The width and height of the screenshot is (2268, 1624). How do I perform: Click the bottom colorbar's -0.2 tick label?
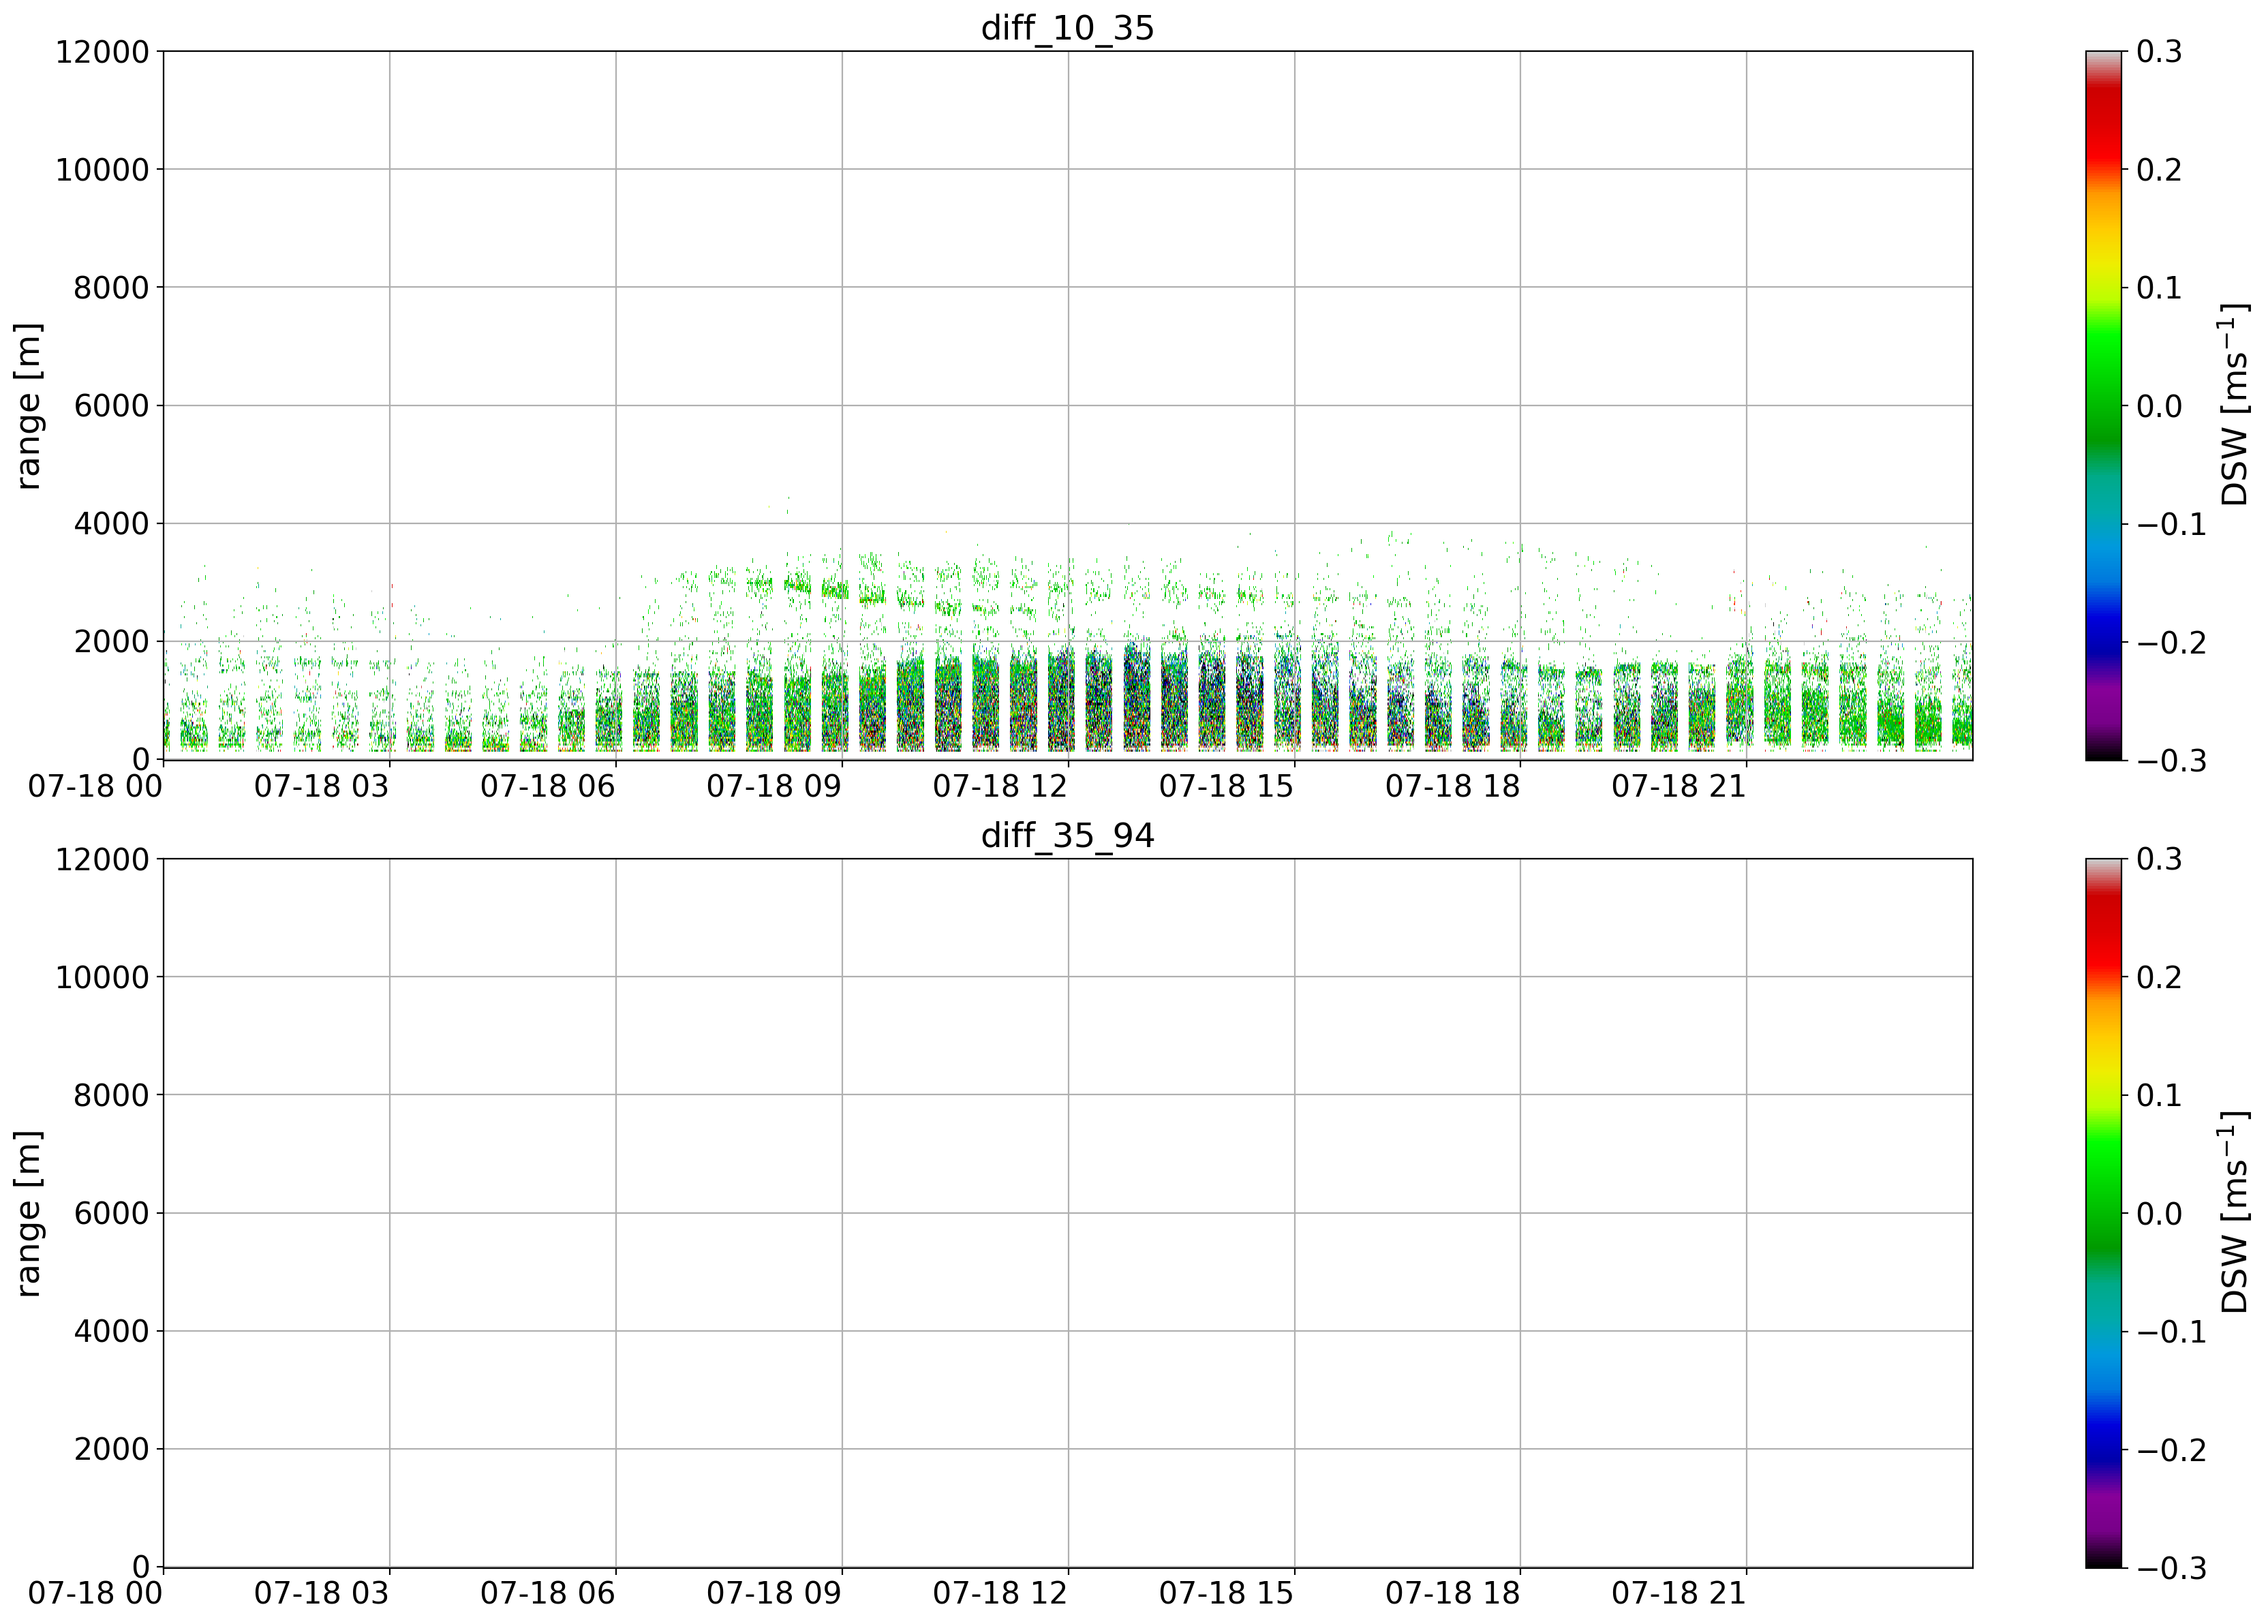pyautogui.click(x=2170, y=1449)
